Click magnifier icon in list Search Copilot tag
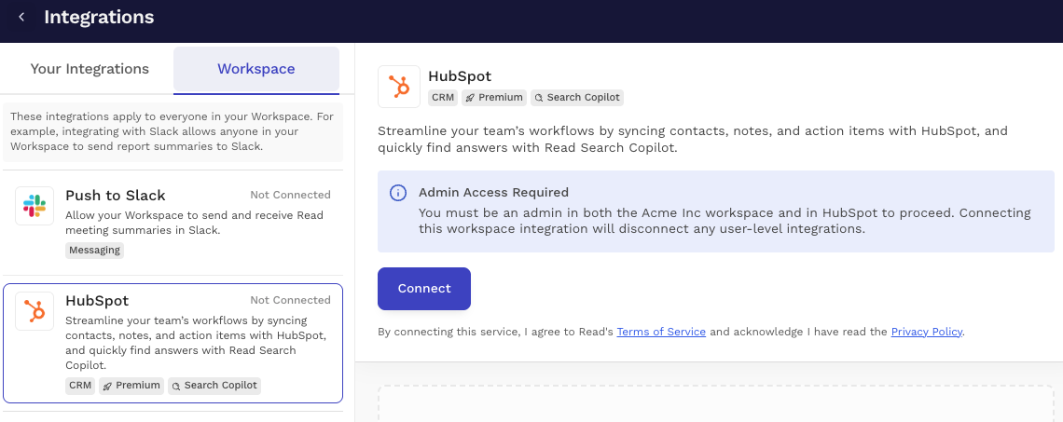Image resolution: width=1063 pixels, height=422 pixels. [x=176, y=386]
